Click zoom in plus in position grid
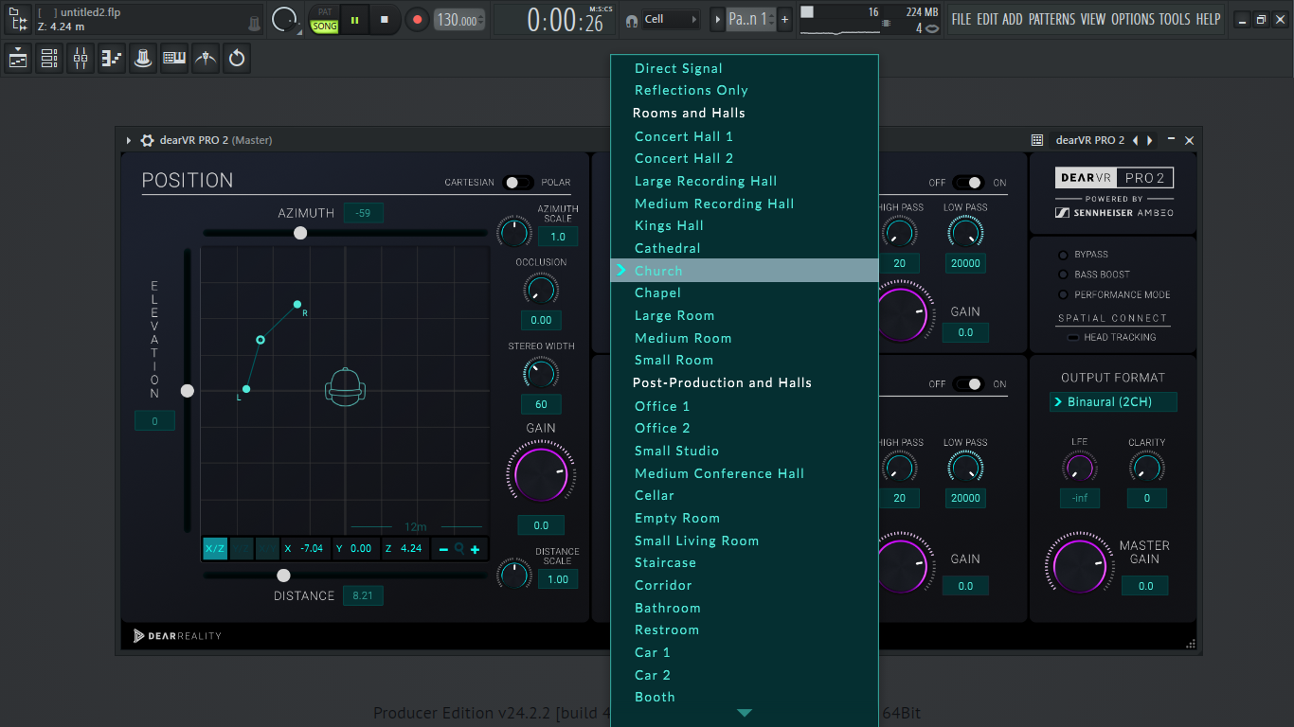Screen dimensions: 1294x727 [475, 549]
